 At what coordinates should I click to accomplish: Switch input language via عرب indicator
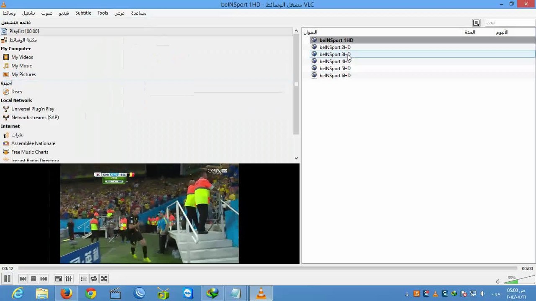point(496,294)
